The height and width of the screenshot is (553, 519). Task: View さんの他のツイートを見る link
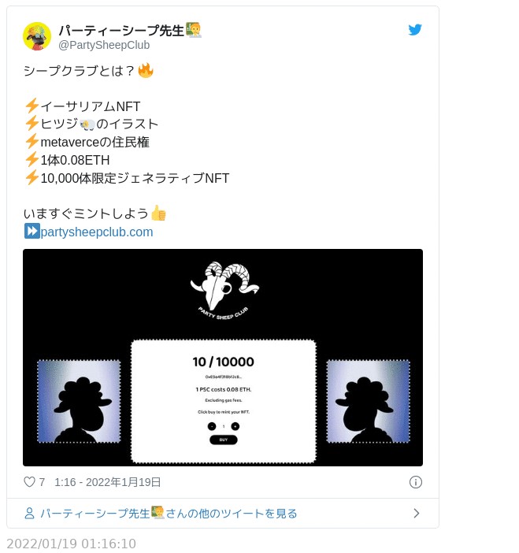pos(232,514)
